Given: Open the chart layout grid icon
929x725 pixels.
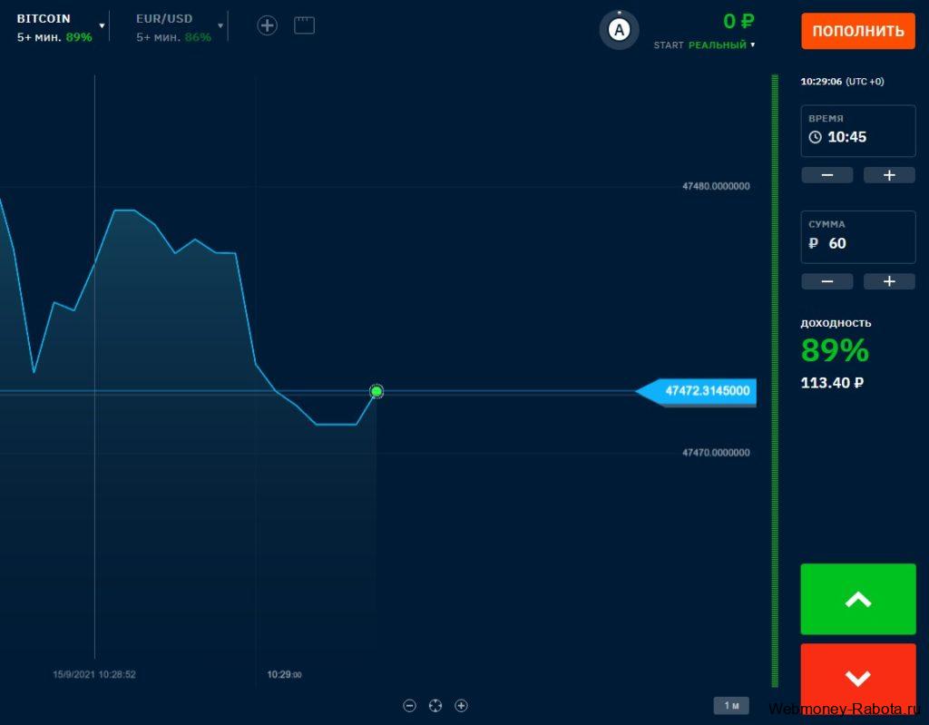Looking at the screenshot, I should pyautogui.click(x=305, y=25).
